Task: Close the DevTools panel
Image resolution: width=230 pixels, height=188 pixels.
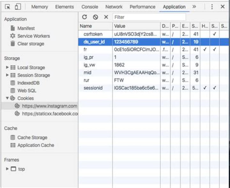Action: click(x=223, y=7)
